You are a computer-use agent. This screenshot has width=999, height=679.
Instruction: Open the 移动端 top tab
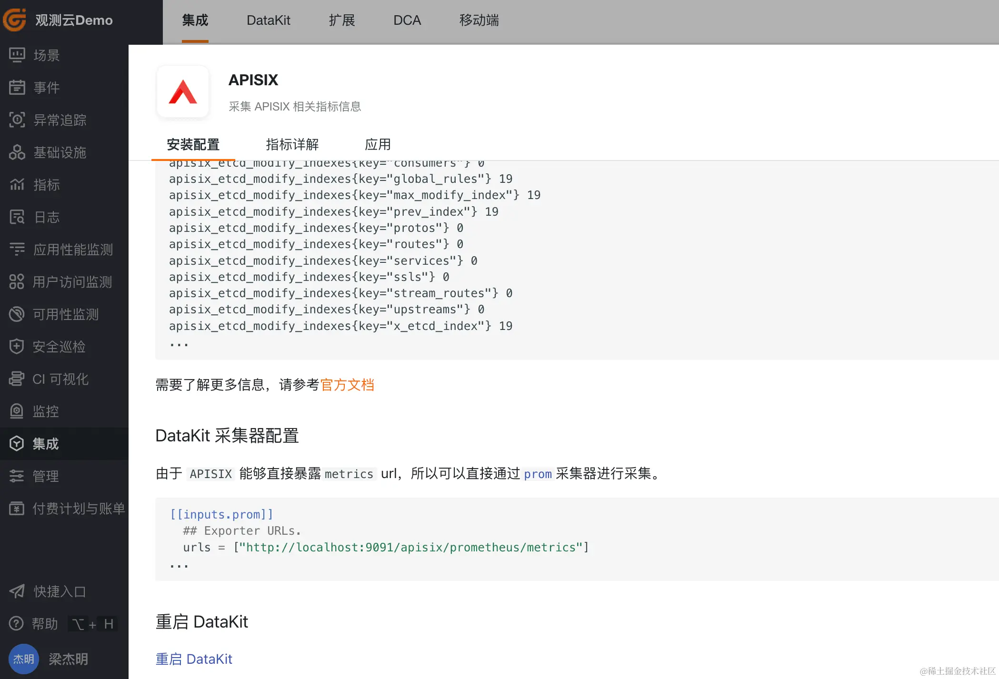pyautogui.click(x=479, y=20)
